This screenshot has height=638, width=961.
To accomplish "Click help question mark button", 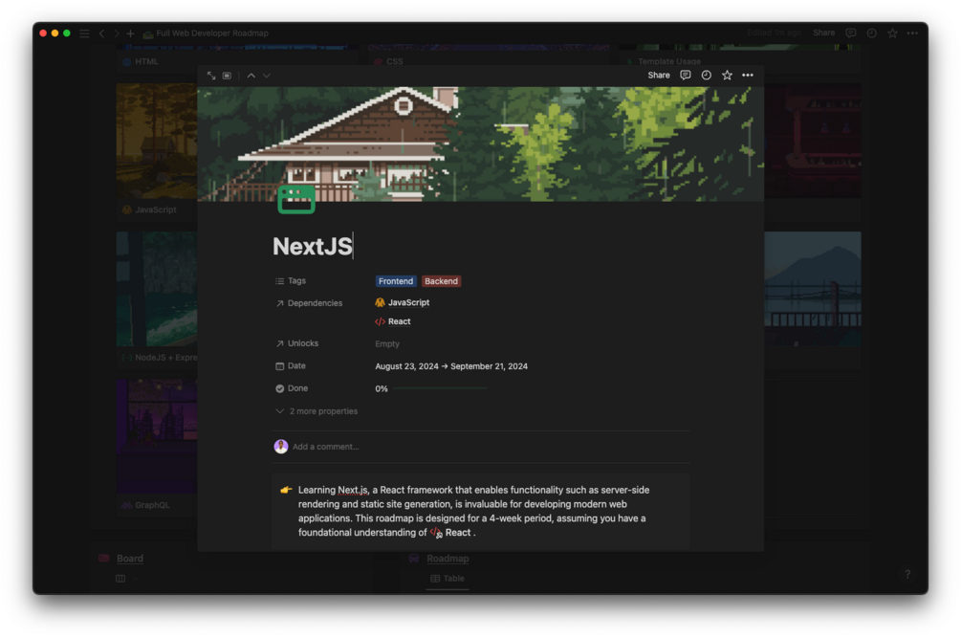I will coord(907,574).
